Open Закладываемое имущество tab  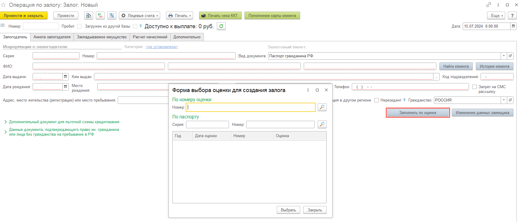(x=102, y=37)
